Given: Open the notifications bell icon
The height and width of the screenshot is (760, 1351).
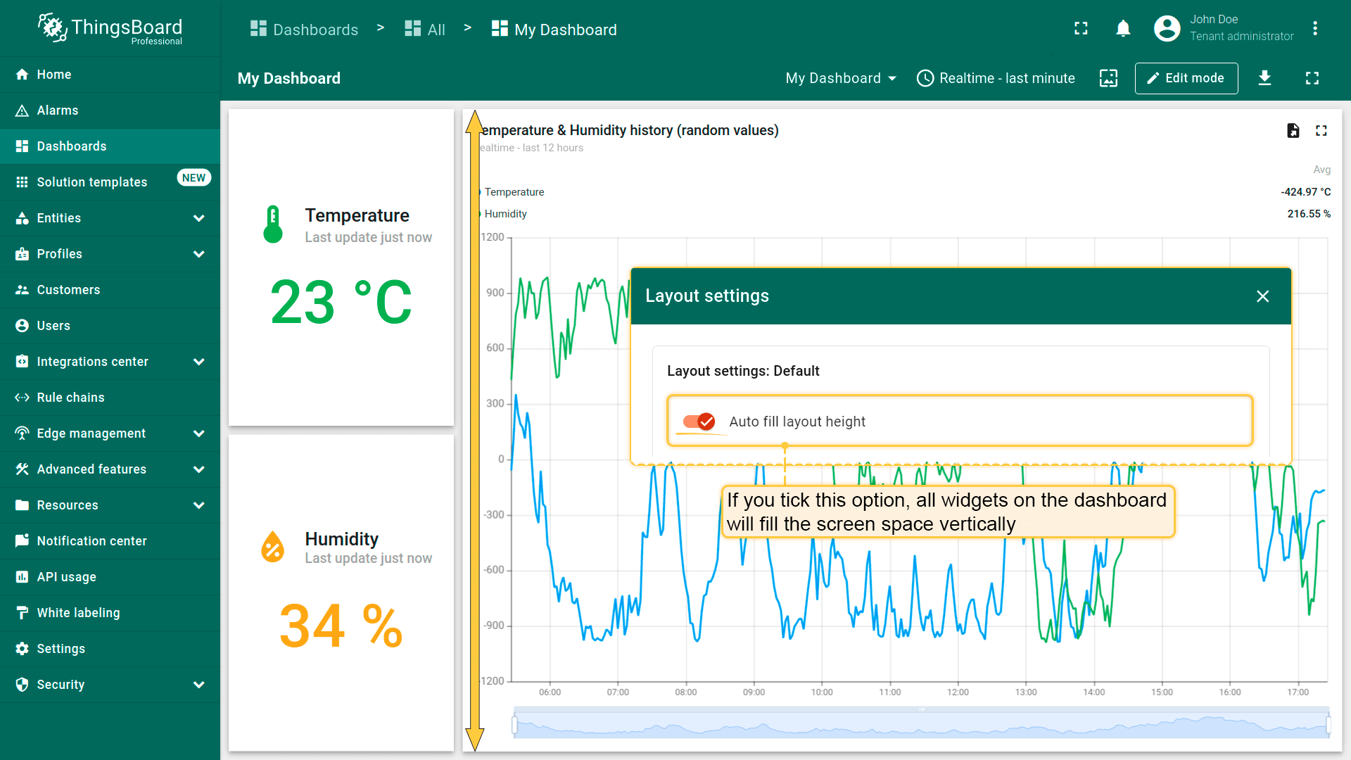Looking at the screenshot, I should (x=1123, y=29).
